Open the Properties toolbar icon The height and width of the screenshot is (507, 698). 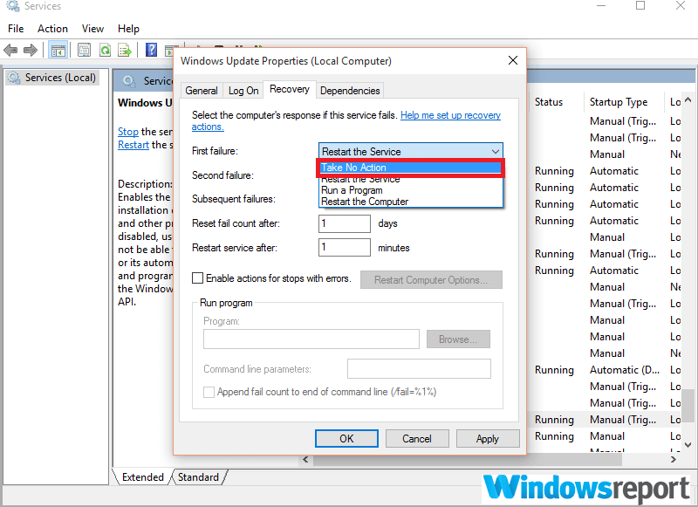[x=84, y=50]
